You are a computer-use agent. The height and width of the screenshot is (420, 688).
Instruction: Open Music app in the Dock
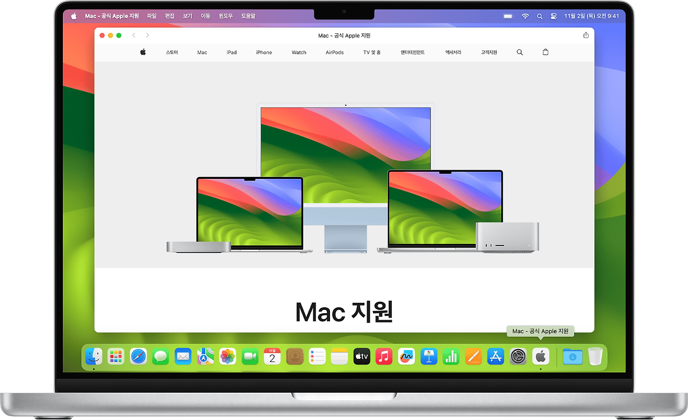tap(384, 356)
